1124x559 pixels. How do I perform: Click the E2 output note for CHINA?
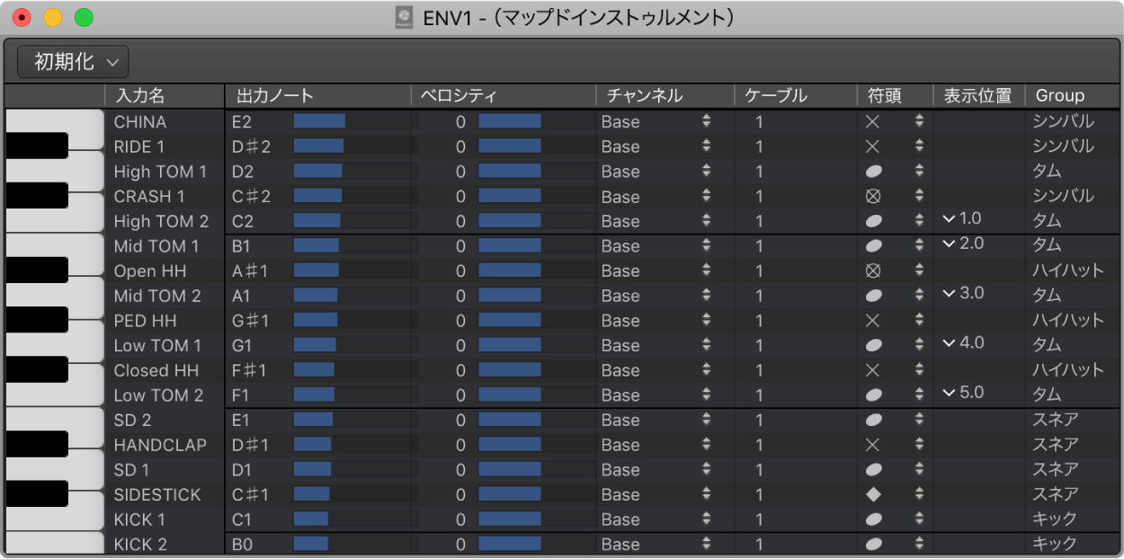tap(243, 121)
